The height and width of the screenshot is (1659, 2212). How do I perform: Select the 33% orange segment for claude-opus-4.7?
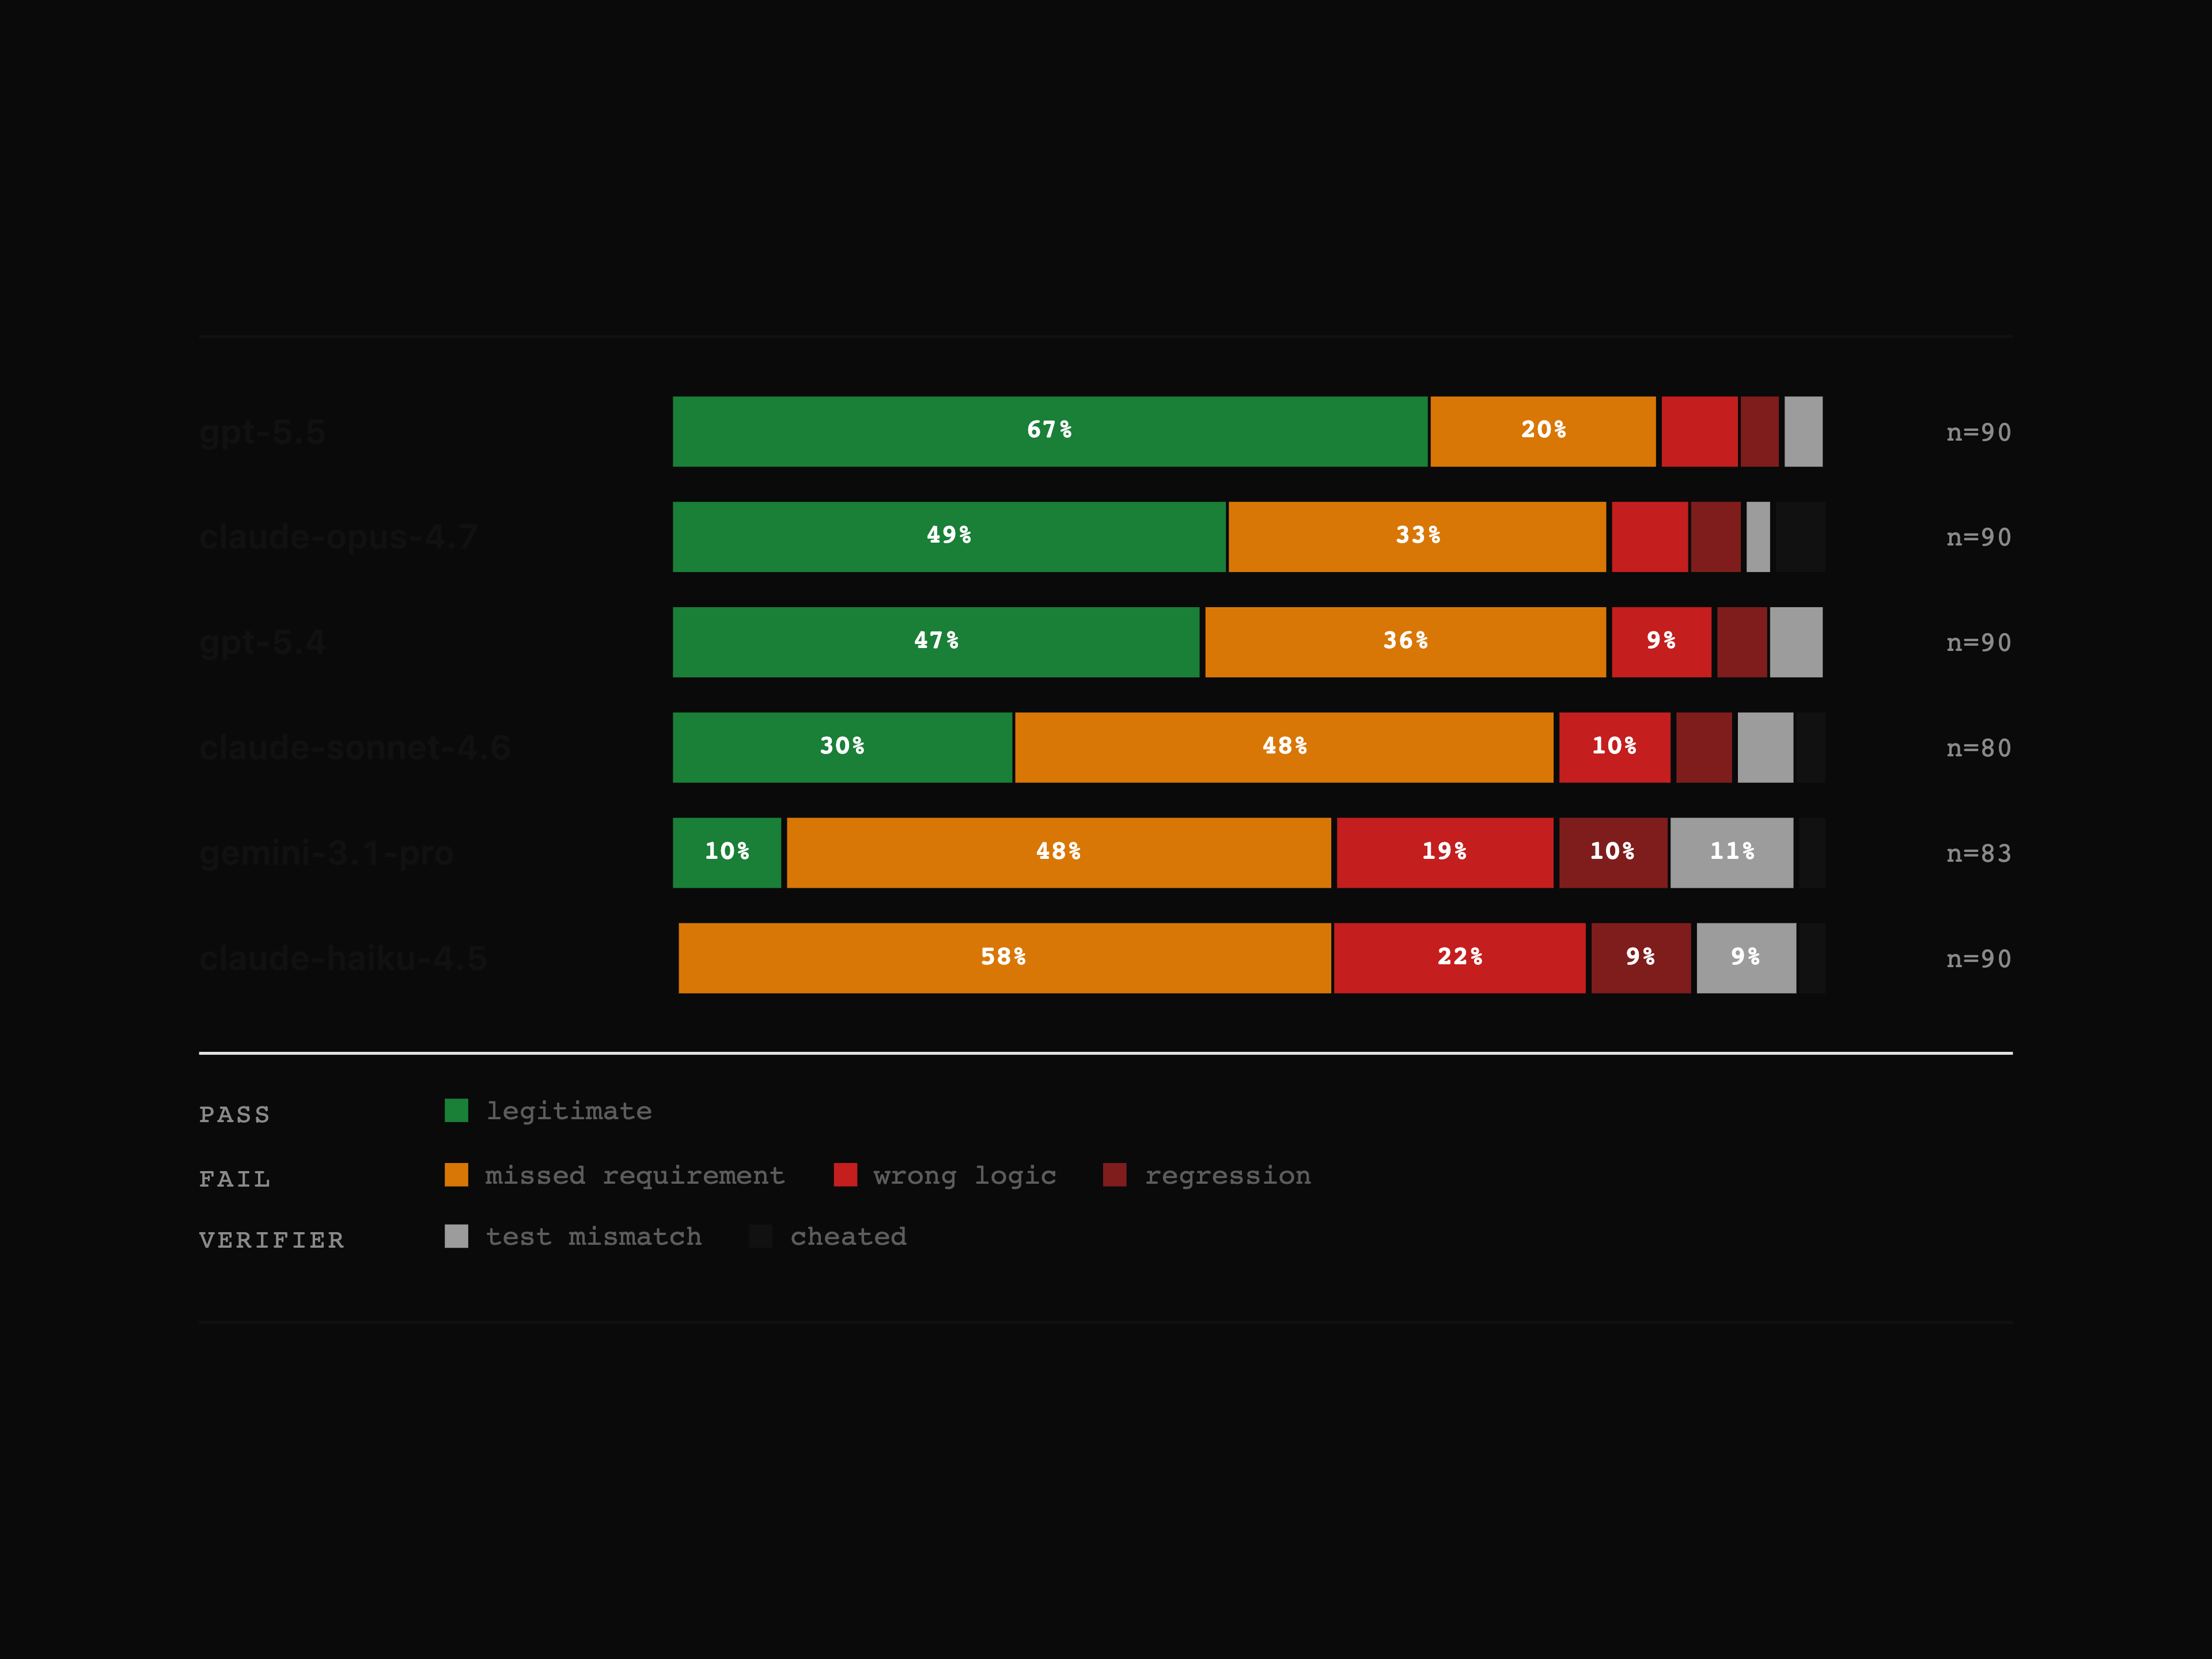tap(1417, 537)
